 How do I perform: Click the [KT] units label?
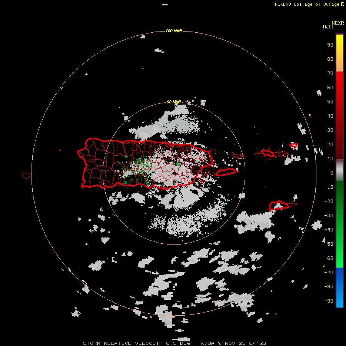click(328, 27)
